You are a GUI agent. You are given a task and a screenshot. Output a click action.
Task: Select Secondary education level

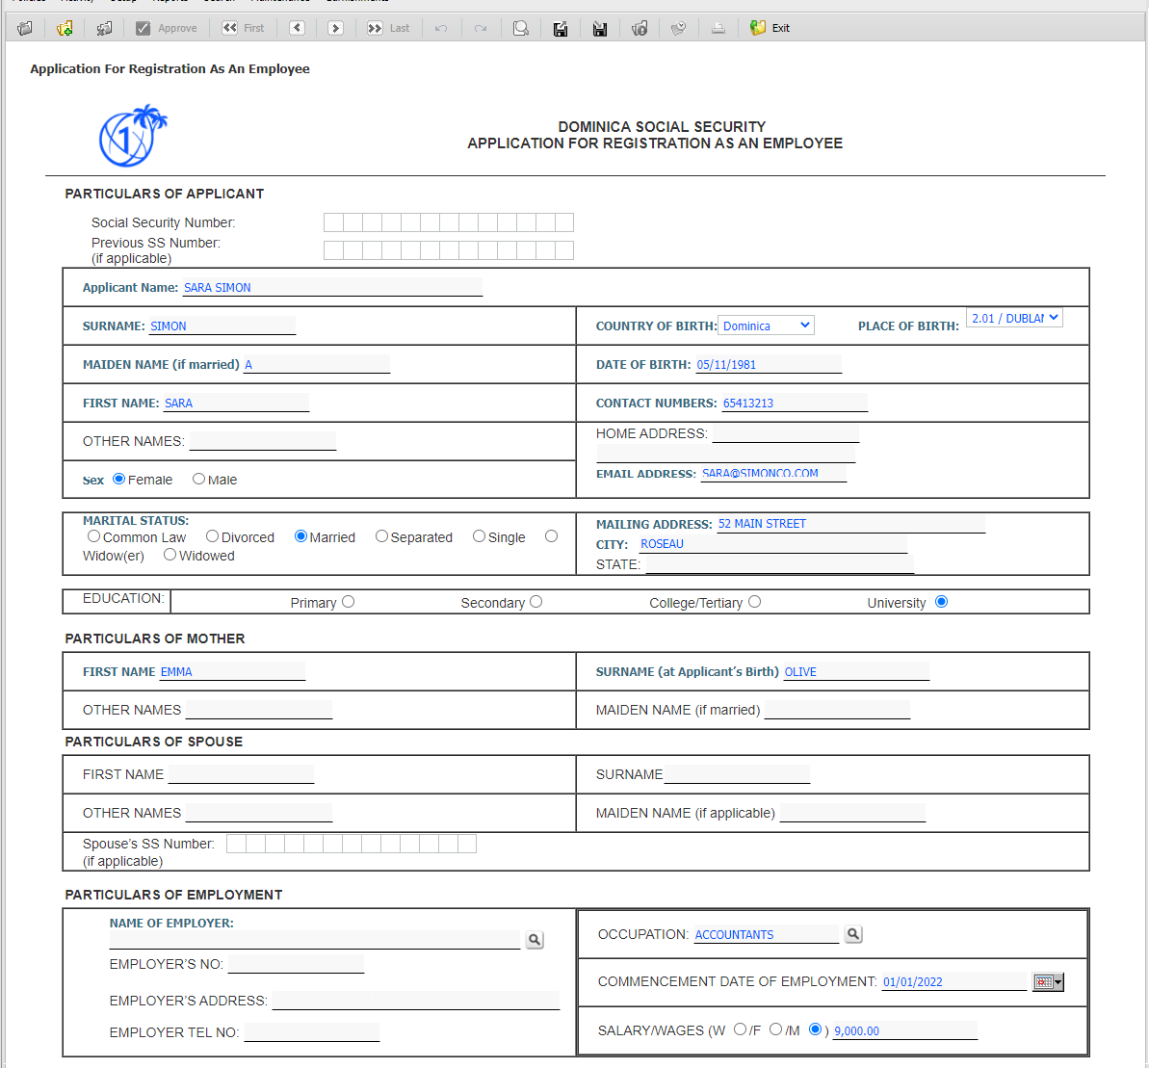tap(536, 601)
